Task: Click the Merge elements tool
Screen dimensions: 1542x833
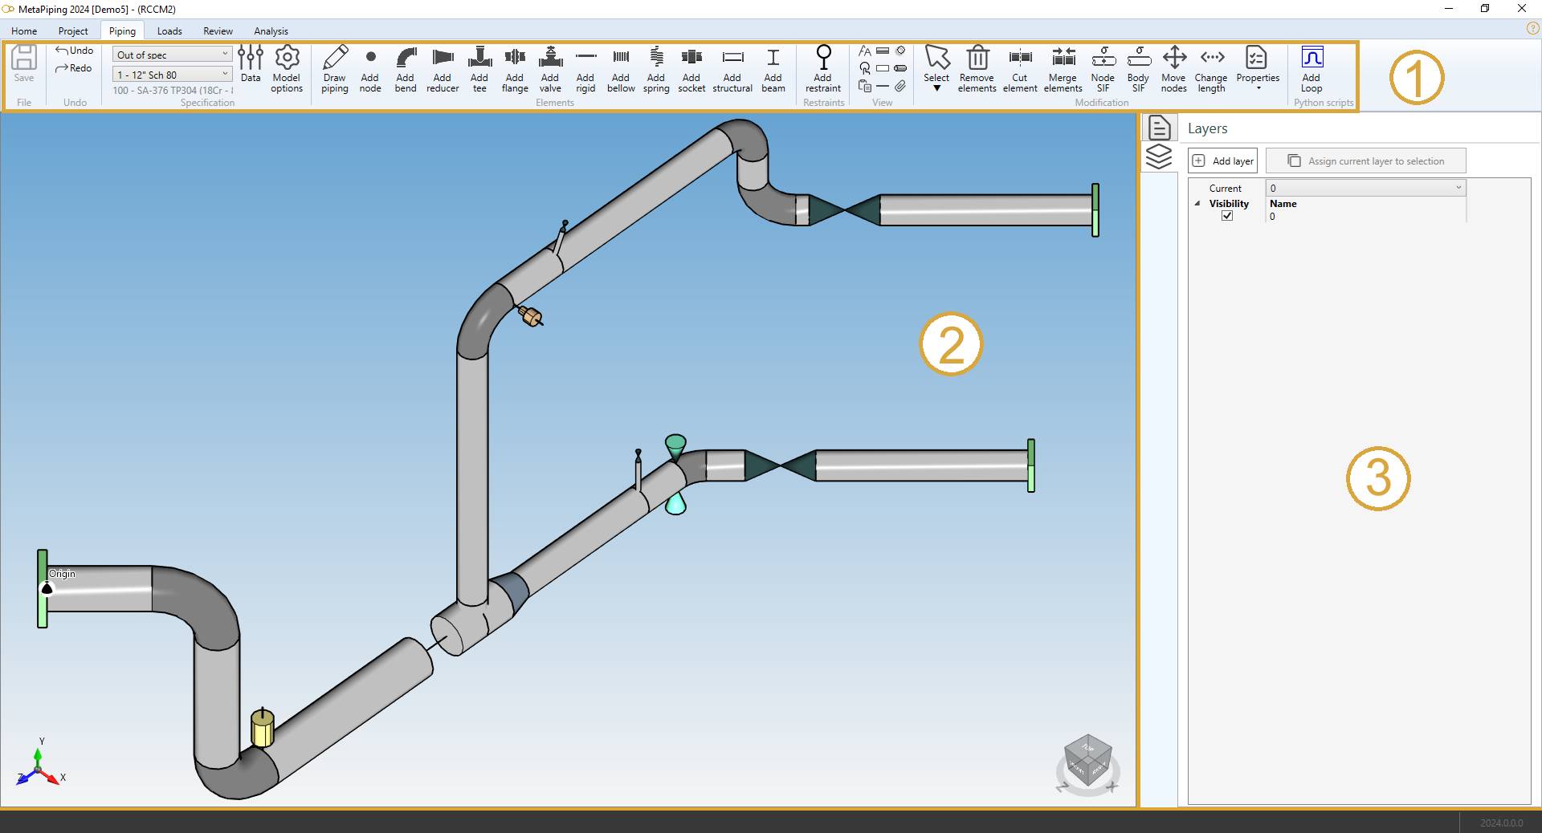Action: click(1063, 69)
